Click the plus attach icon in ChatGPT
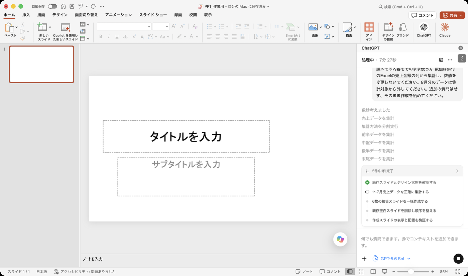This screenshot has width=468, height=276. tap(364, 259)
